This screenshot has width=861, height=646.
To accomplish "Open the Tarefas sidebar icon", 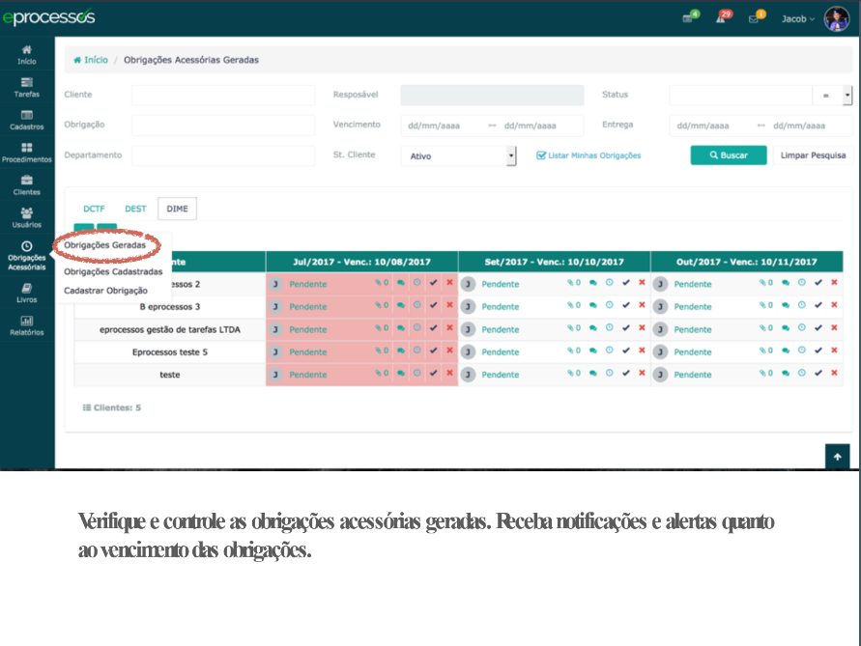I will tap(26, 87).
